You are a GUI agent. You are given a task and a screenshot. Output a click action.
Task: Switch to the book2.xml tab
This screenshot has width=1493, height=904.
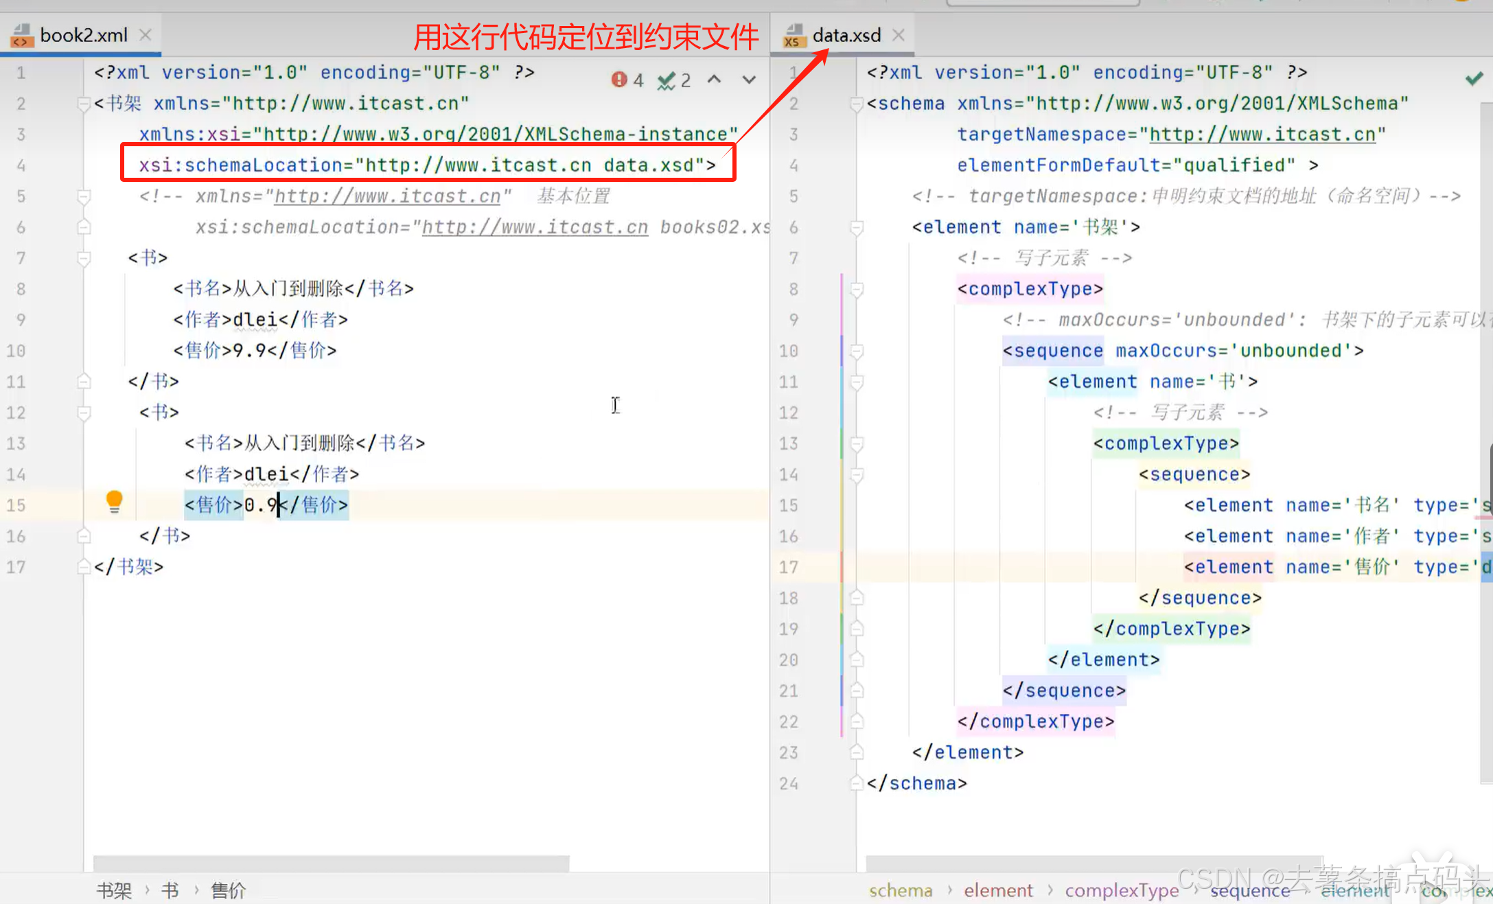click(x=83, y=35)
